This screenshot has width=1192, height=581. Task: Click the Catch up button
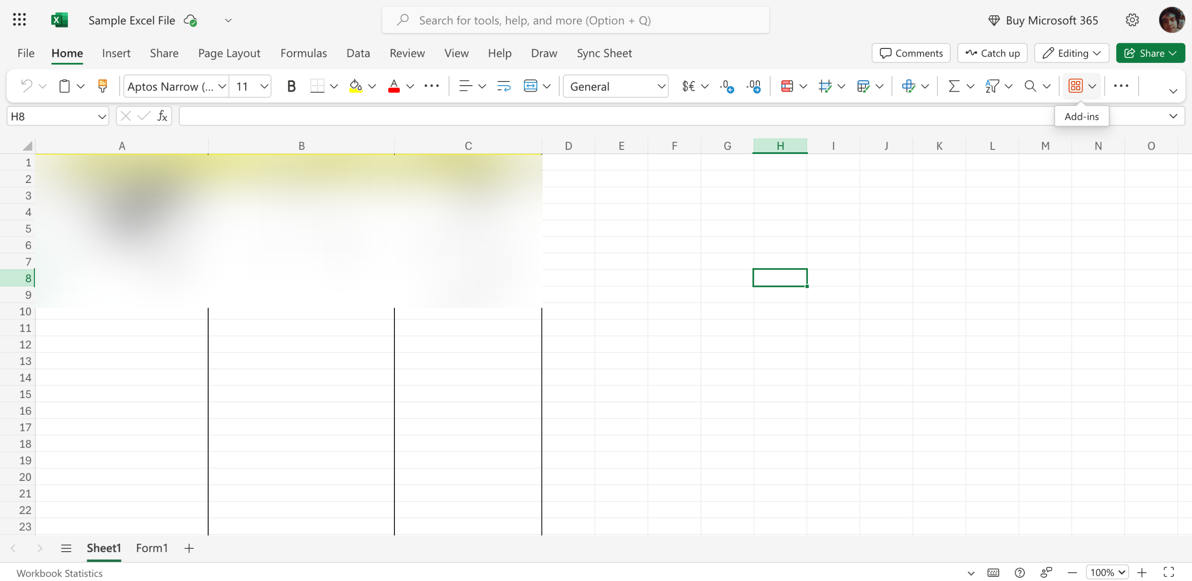pyautogui.click(x=992, y=53)
